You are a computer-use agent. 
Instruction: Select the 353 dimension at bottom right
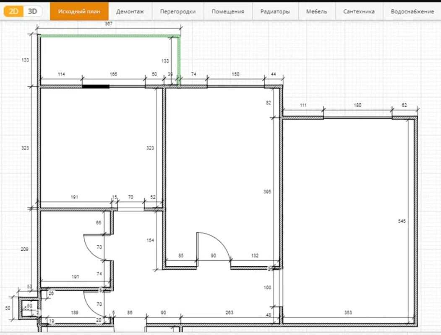(348, 312)
